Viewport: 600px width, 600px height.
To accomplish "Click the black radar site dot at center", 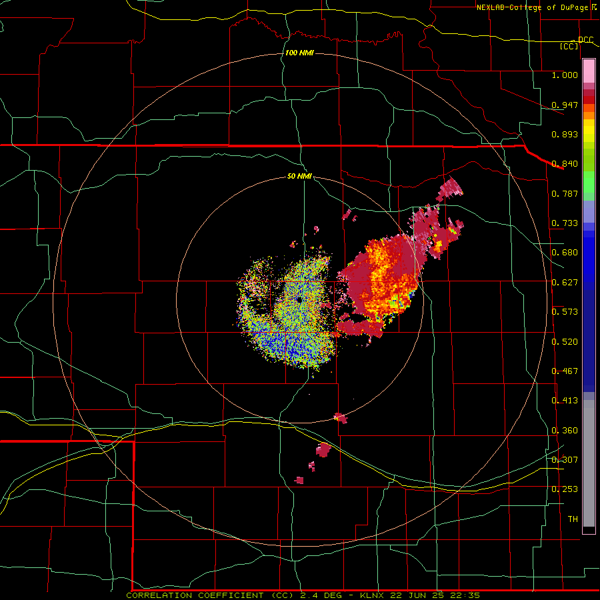I will 299,300.
